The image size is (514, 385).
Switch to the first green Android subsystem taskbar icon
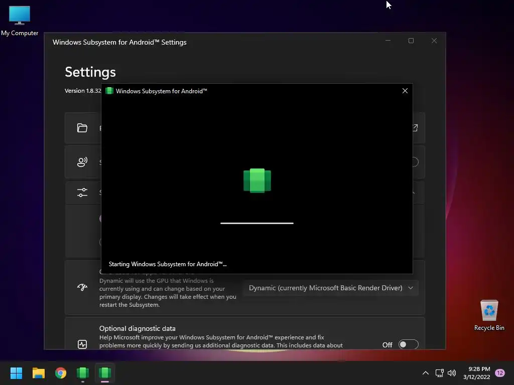[83, 373]
